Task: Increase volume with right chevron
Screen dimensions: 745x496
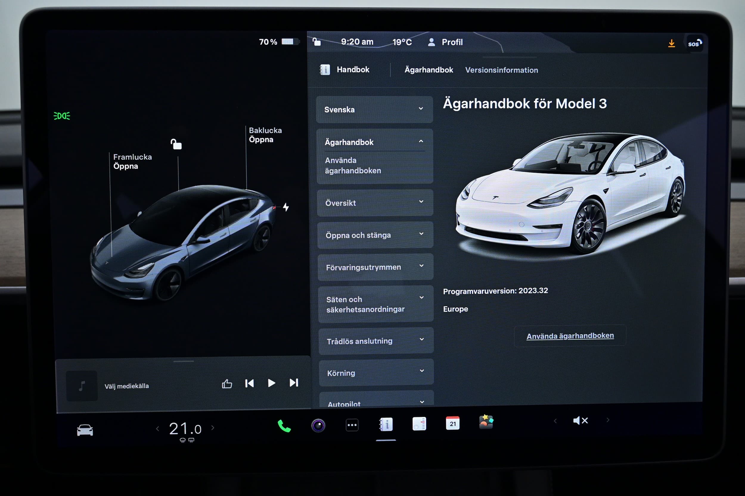Action: pyautogui.click(x=608, y=420)
